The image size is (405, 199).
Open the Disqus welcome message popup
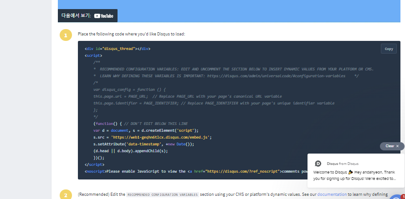[x=356, y=171]
